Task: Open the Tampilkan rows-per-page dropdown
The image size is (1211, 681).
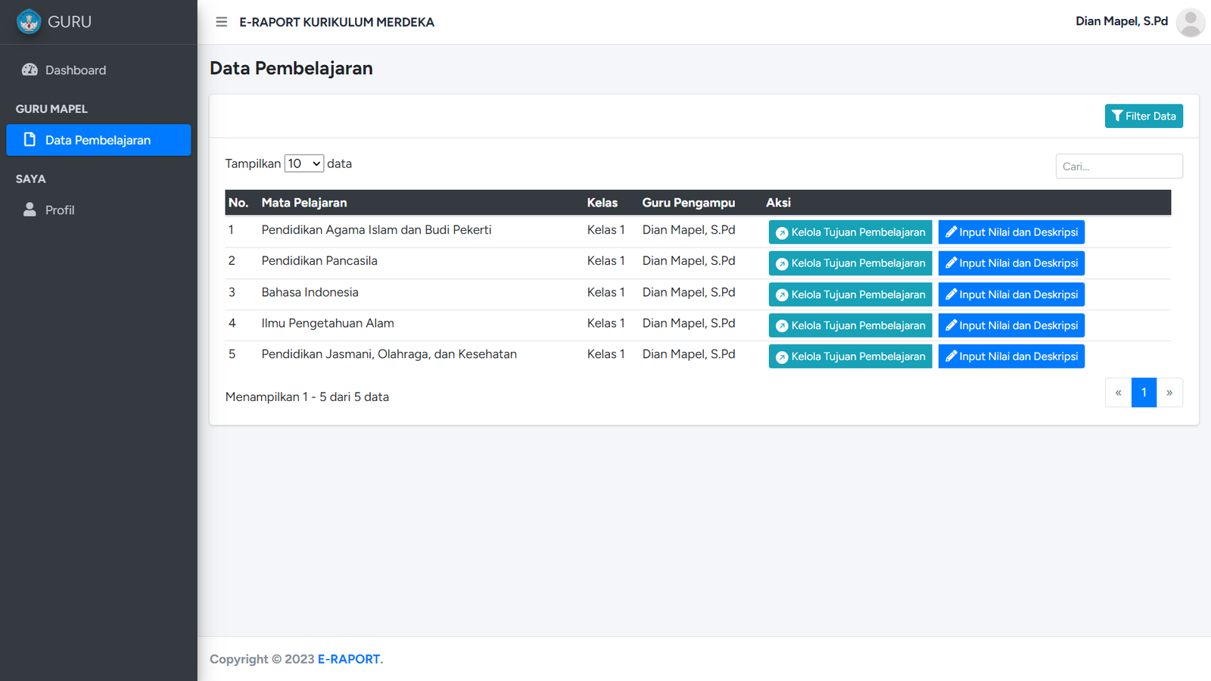Action: click(304, 163)
